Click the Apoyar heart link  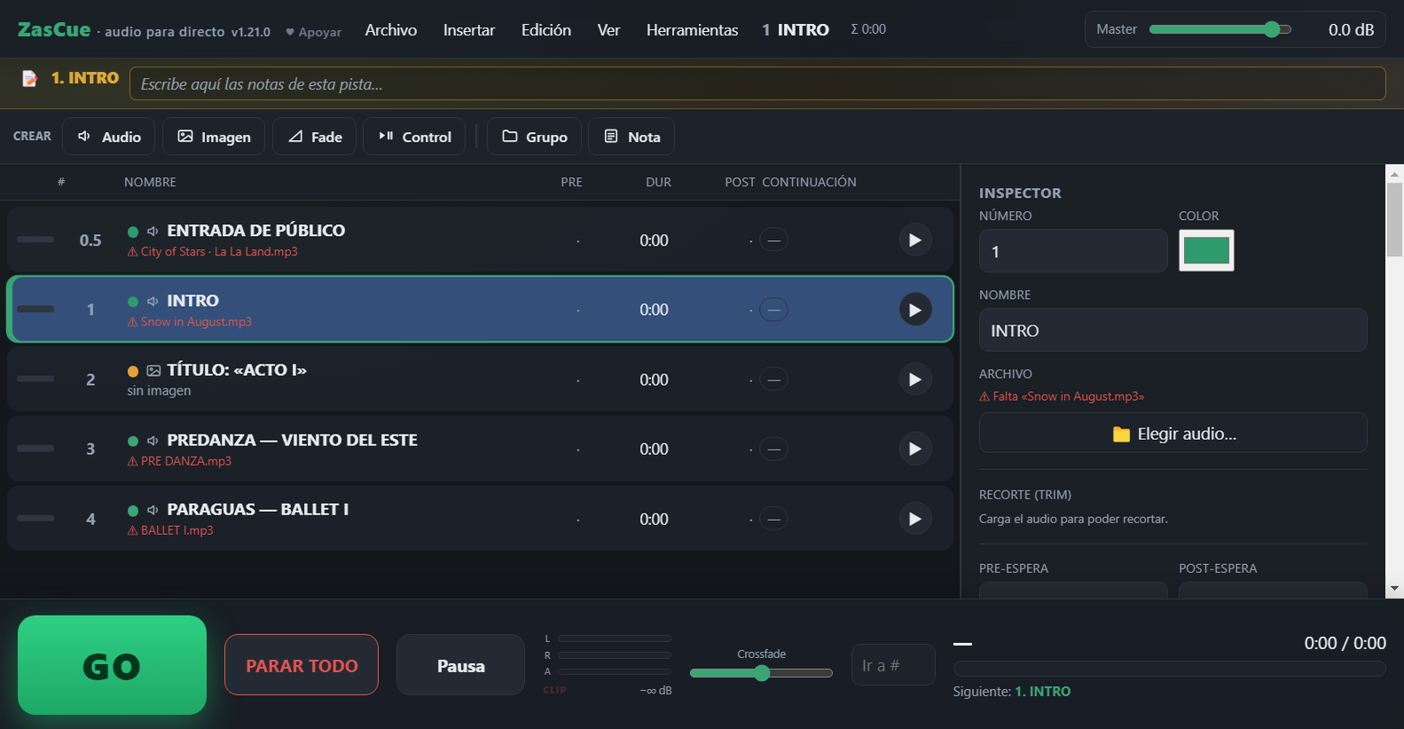(x=313, y=32)
